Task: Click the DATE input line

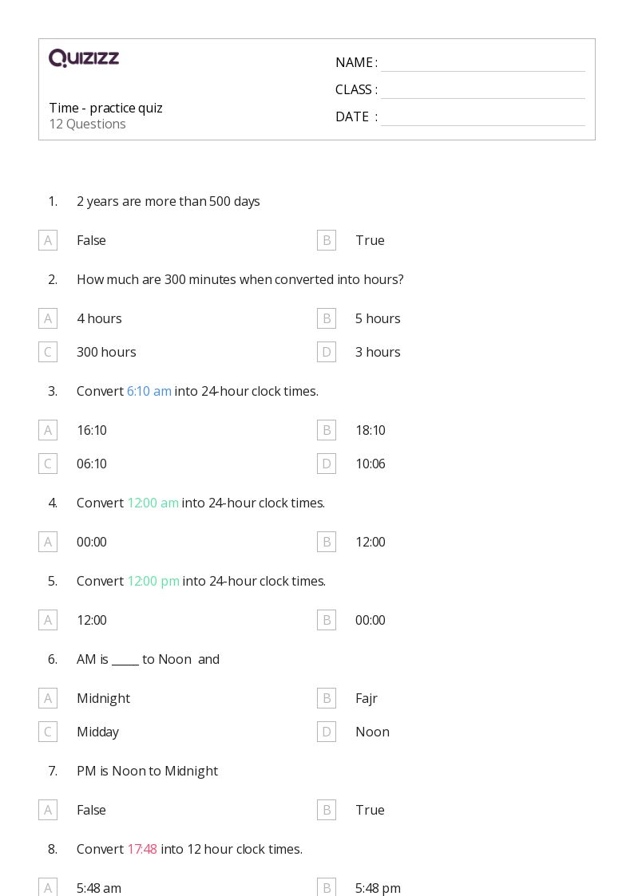Action: tap(483, 118)
